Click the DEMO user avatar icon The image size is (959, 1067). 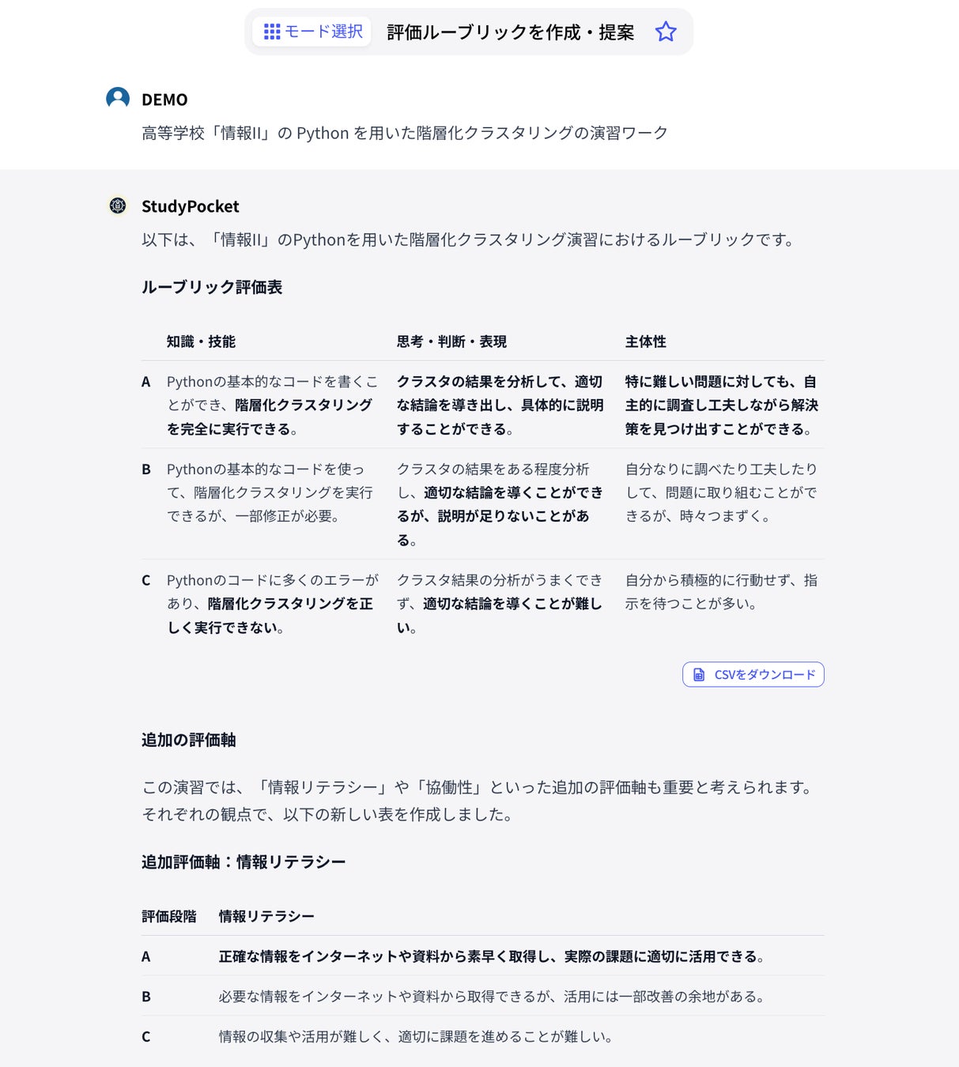coord(118,98)
